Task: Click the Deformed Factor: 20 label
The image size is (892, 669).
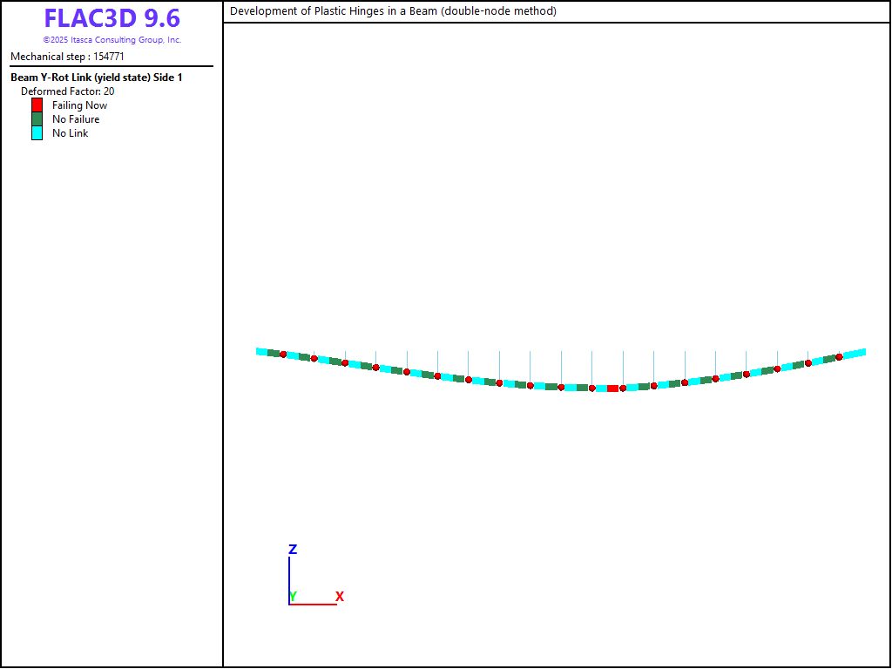Action: click(x=67, y=91)
